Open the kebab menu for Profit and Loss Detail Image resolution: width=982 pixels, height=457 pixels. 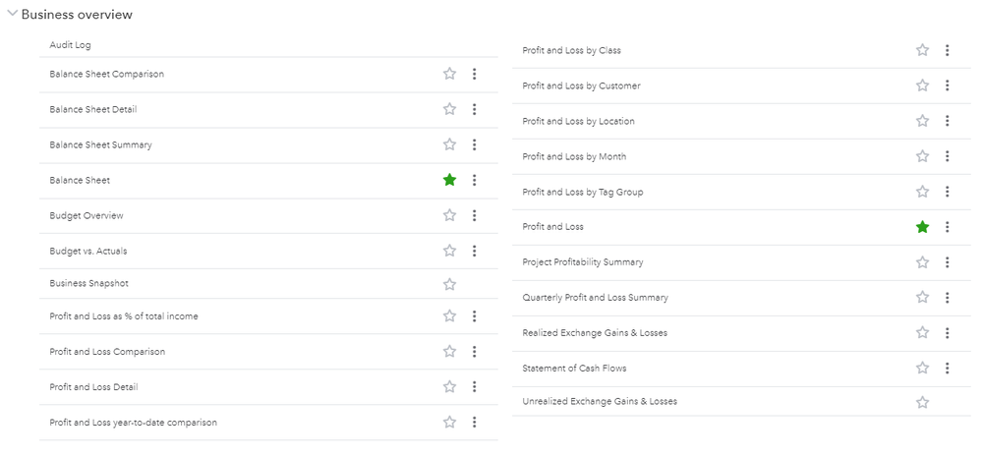coord(474,387)
